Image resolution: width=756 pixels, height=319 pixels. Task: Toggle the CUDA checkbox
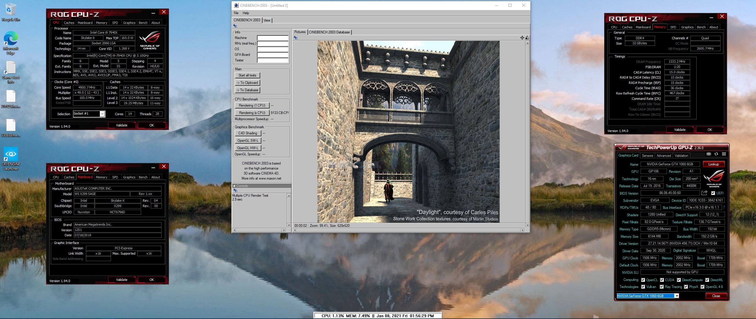[x=662, y=280]
